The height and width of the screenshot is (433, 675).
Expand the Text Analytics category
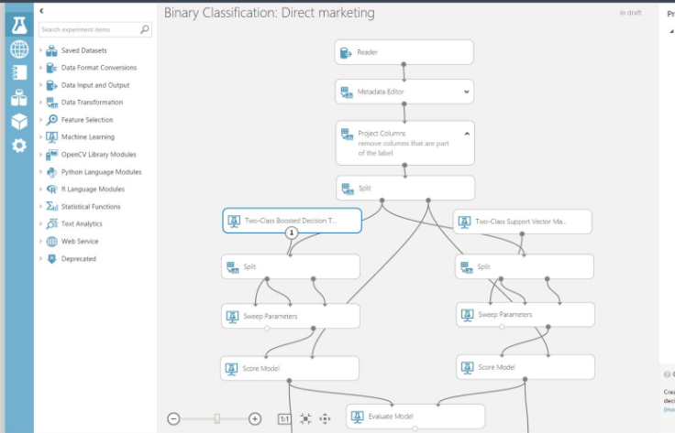coord(40,224)
